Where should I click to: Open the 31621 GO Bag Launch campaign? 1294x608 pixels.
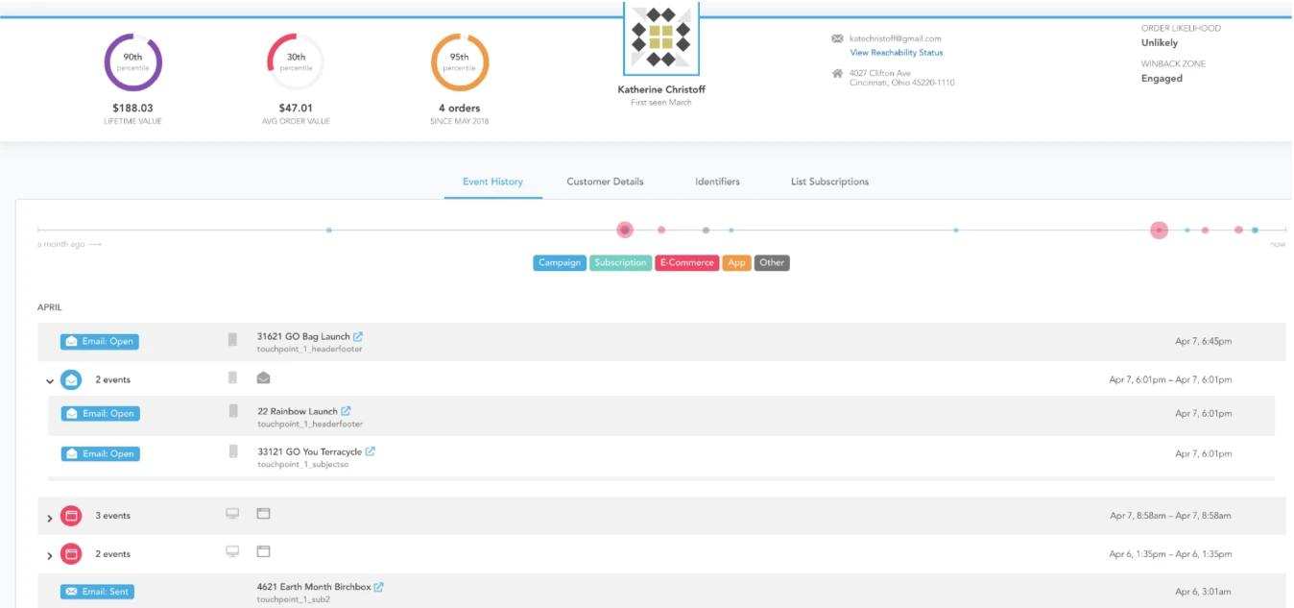[x=303, y=337]
